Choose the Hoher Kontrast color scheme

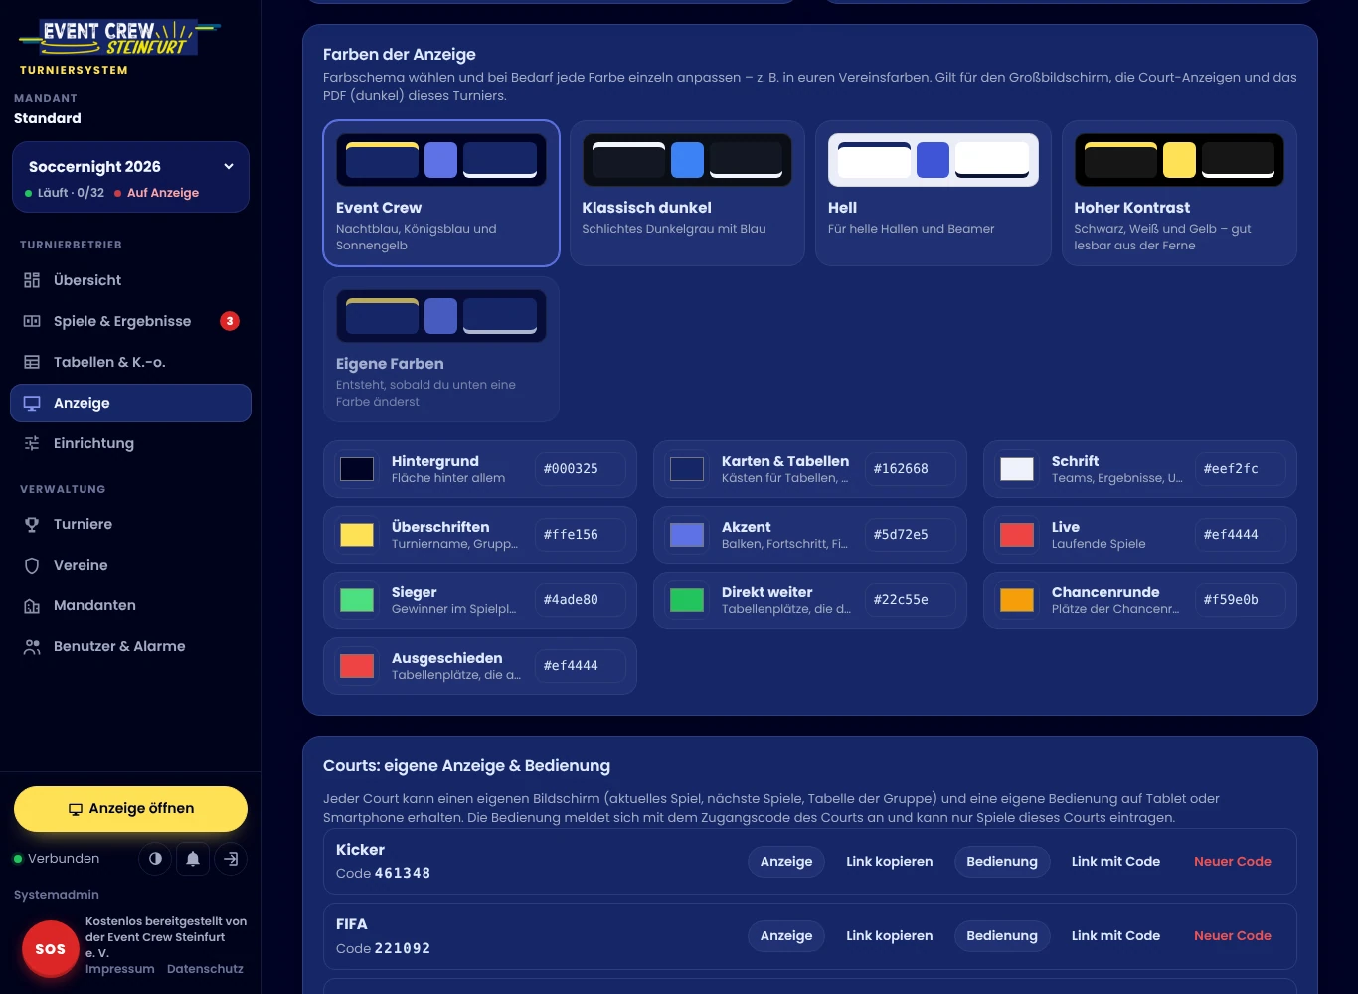(1179, 193)
